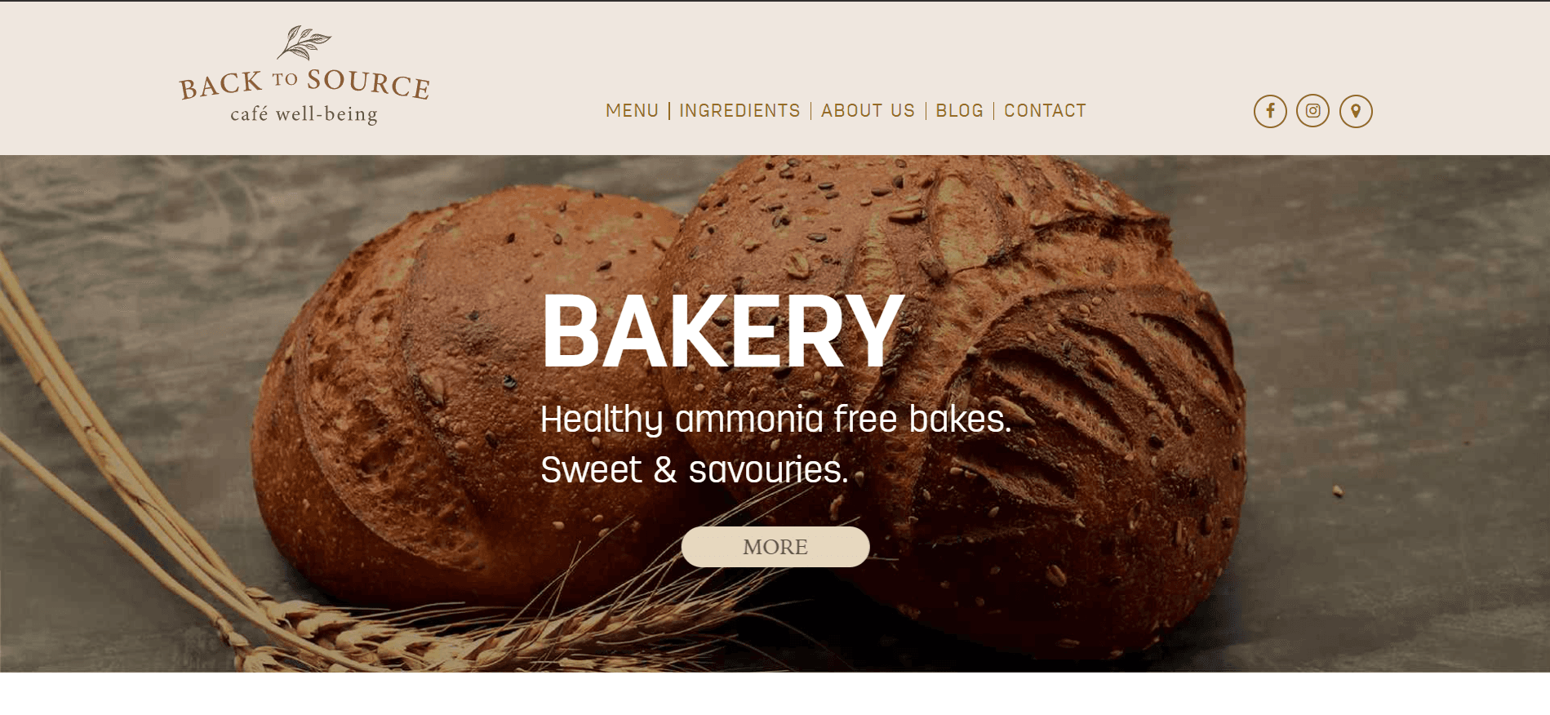Click the café well-being tagline
This screenshot has width=1550, height=715.
click(x=304, y=114)
